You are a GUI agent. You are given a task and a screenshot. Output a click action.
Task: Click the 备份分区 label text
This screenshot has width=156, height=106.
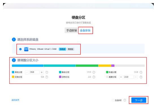66,72
